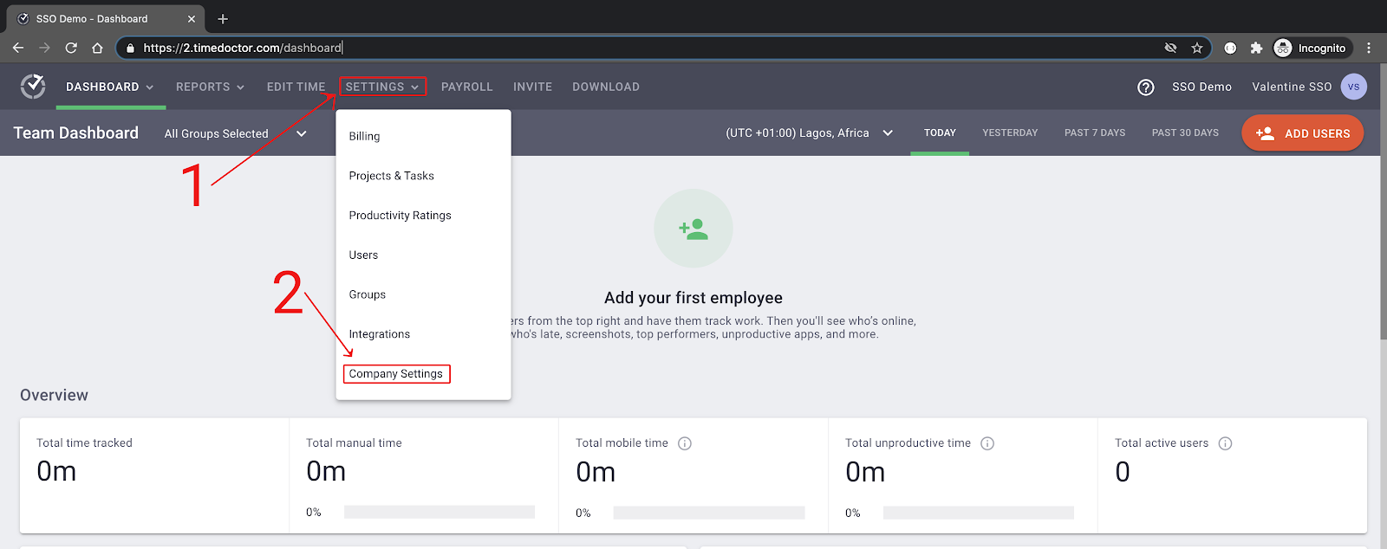The image size is (1387, 549).
Task: Click the site lock icon in address bar
Action: [130, 48]
